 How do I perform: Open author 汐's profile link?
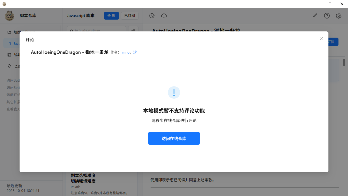(x=135, y=52)
